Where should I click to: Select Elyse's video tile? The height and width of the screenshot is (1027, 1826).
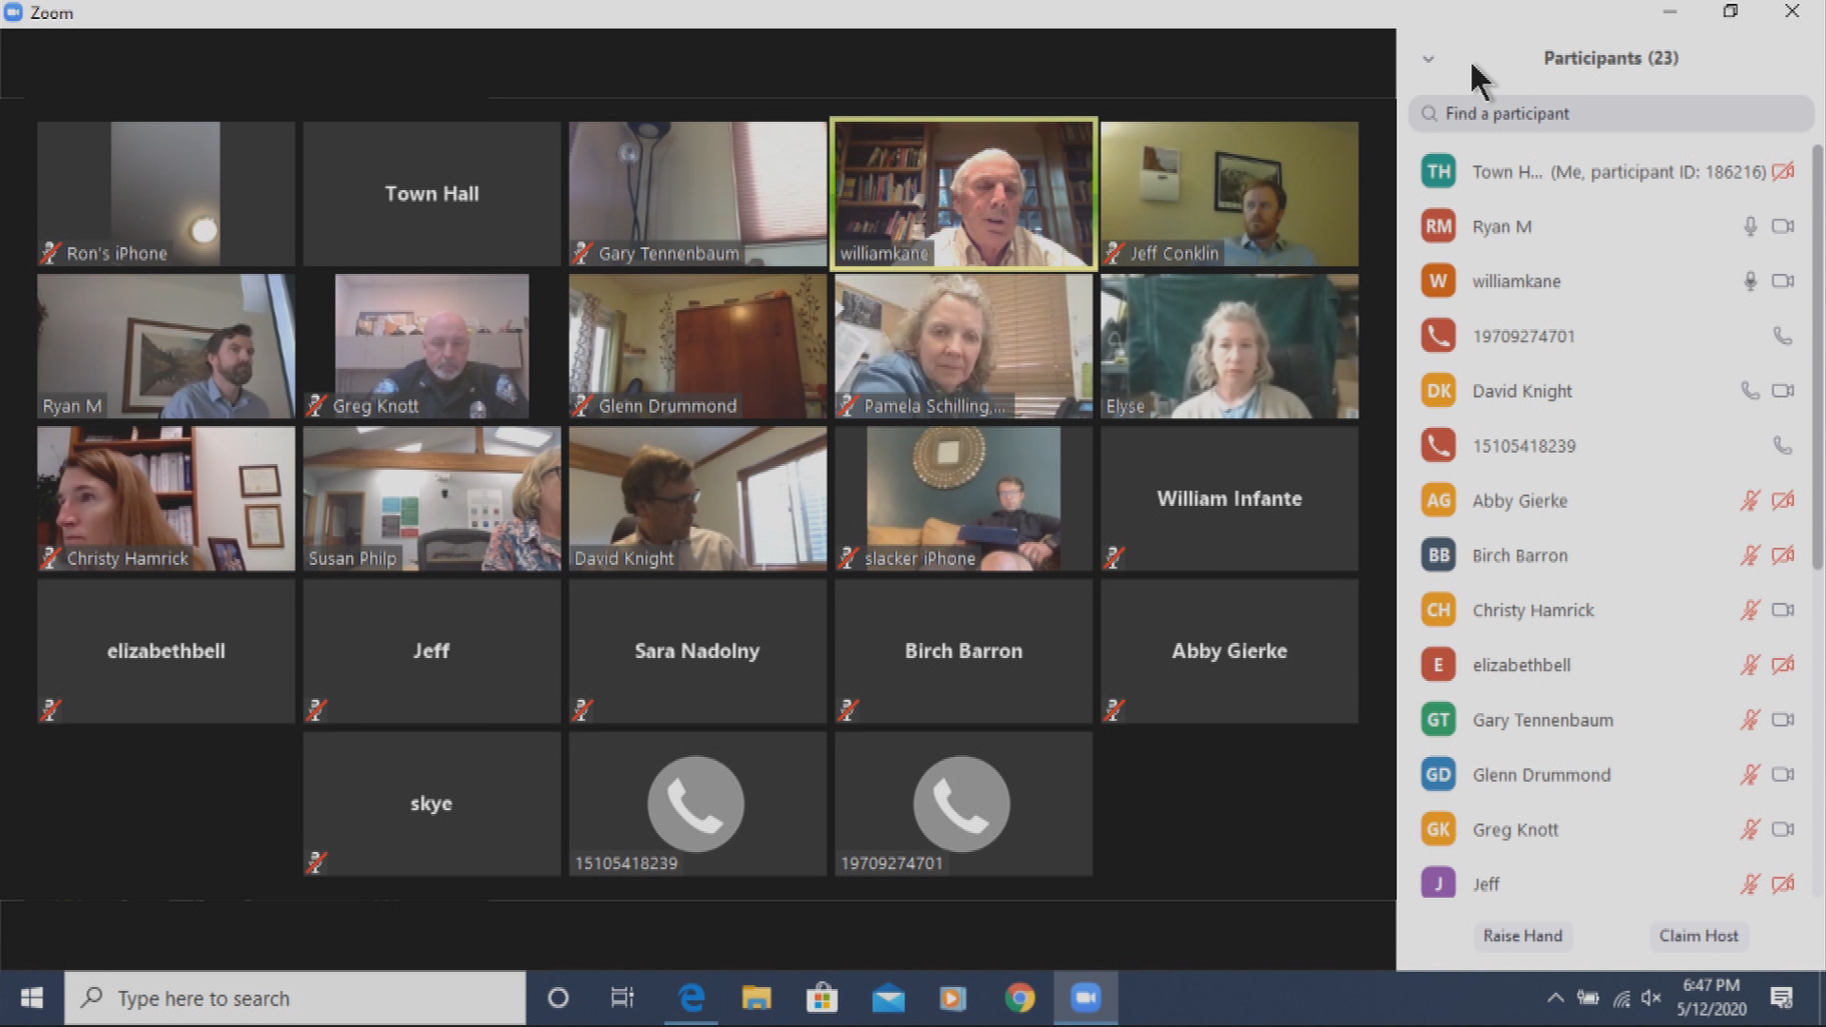[1230, 346]
